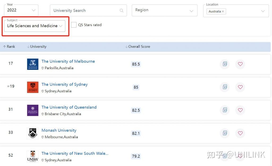Focus the University Search field
The width and height of the screenshot is (272, 166).
(x=88, y=10)
